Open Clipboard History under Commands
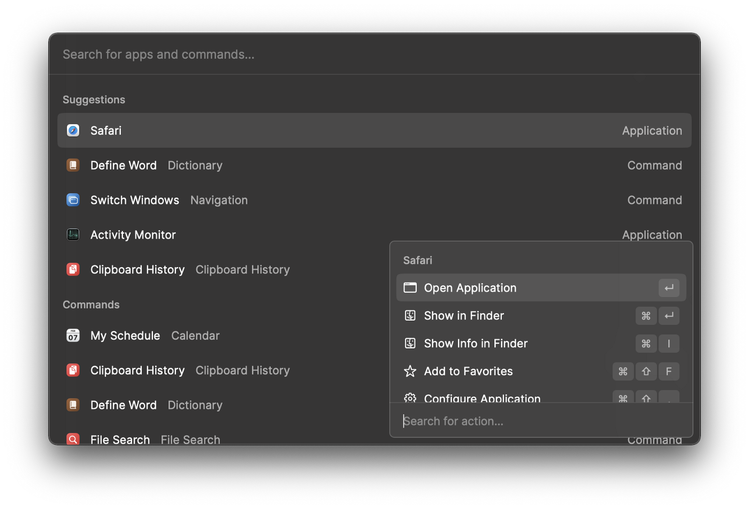Image resolution: width=749 pixels, height=509 pixels. (224, 370)
